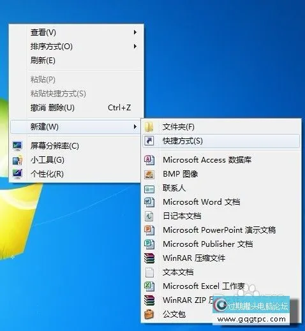The height and width of the screenshot is (331, 305).
Task: Create Microsoft PowerPoint 演示文稿
Action: (221, 230)
